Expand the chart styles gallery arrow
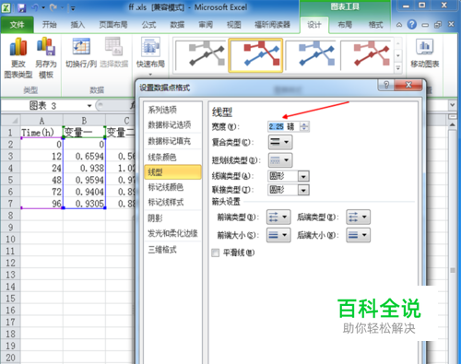The image size is (461, 364). [x=398, y=68]
